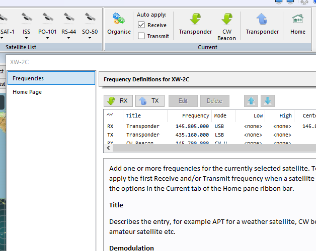Expand the PO-101 dropdown arrow

click(x=48, y=38)
